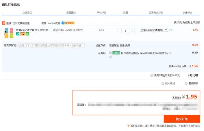Open the blue Wangwang chat icon
Image resolution: width=204 pixels, height=131 pixels.
click(x=63, y=23)
